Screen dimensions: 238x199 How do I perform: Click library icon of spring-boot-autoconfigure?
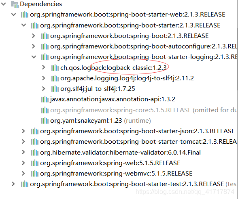click(45, 46)
